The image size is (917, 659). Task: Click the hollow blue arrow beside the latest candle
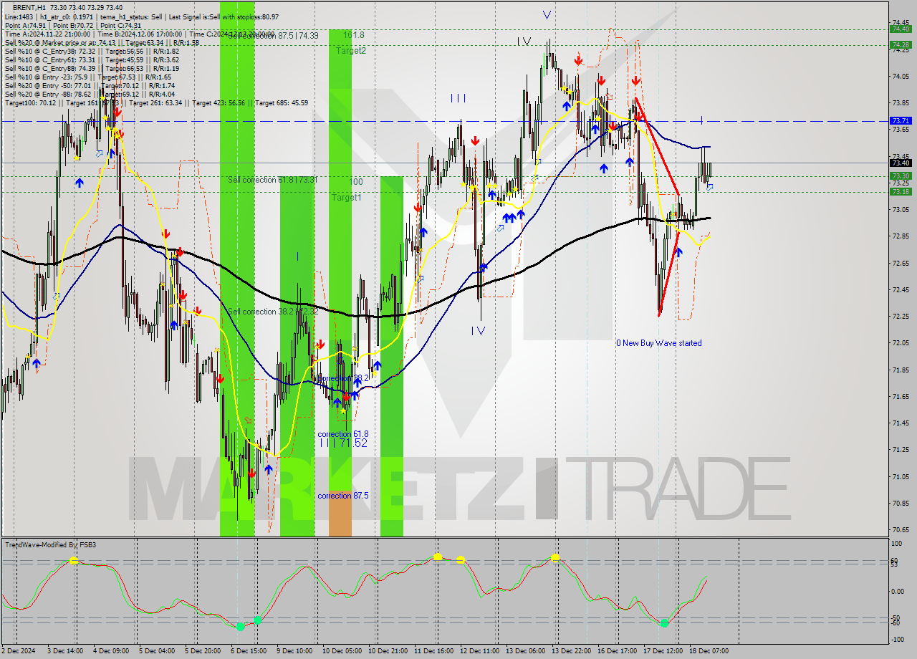pyautogui.click(x=709, y=188)
